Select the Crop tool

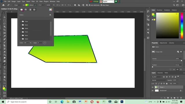tap(5, 30)
